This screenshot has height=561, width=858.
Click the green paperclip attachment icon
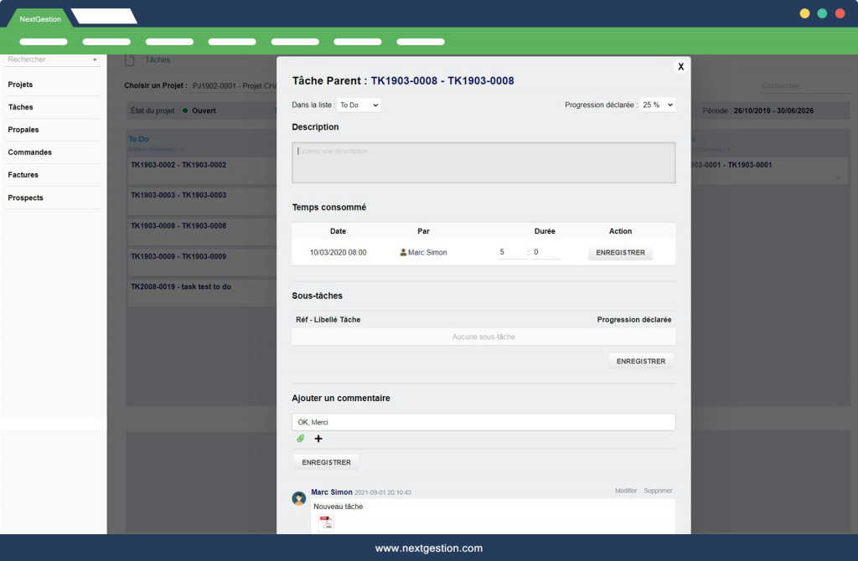pyautogui.click(x=301, y=439)
